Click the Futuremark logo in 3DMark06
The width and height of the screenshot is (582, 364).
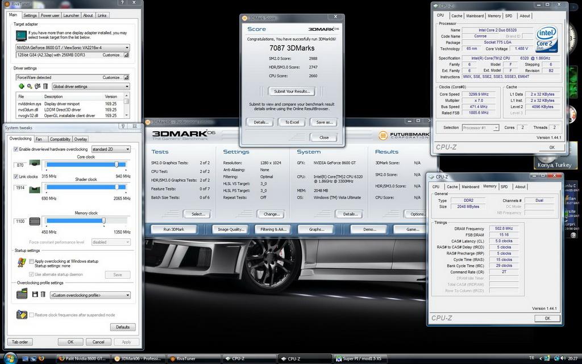[404, 135]
